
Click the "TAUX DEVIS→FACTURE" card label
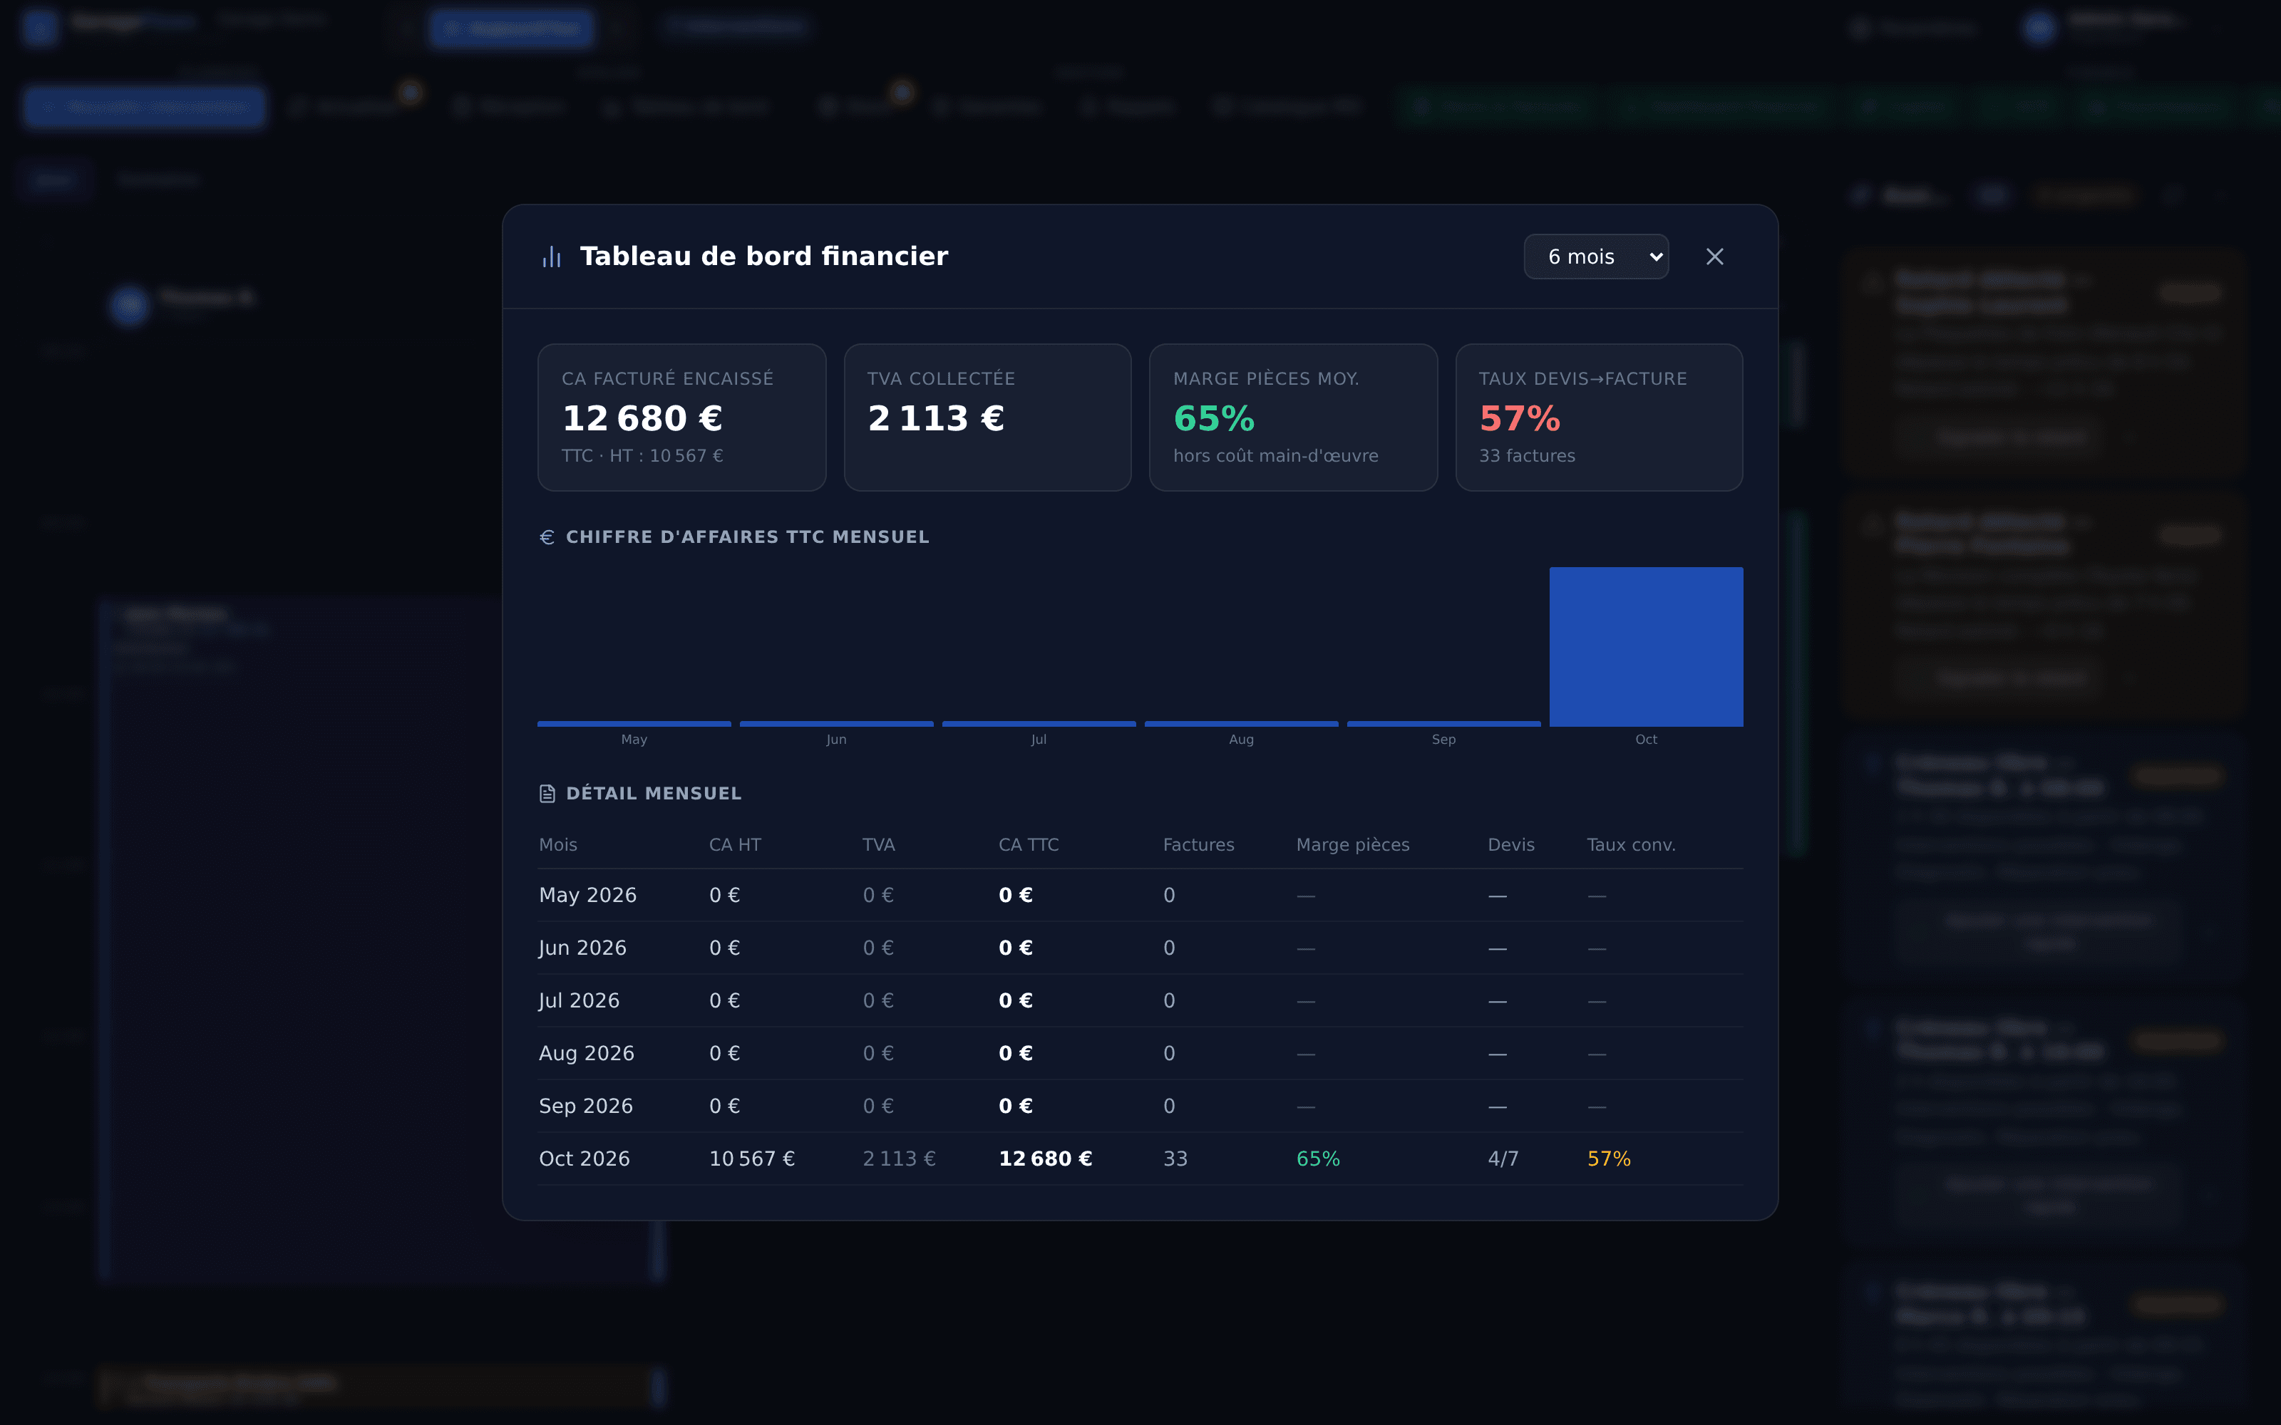coord(1582,379)
